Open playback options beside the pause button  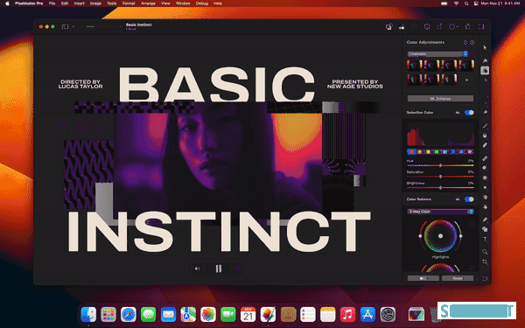point(238,269)
